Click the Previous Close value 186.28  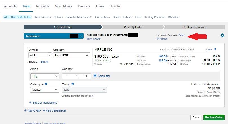[x=216, y=56]
